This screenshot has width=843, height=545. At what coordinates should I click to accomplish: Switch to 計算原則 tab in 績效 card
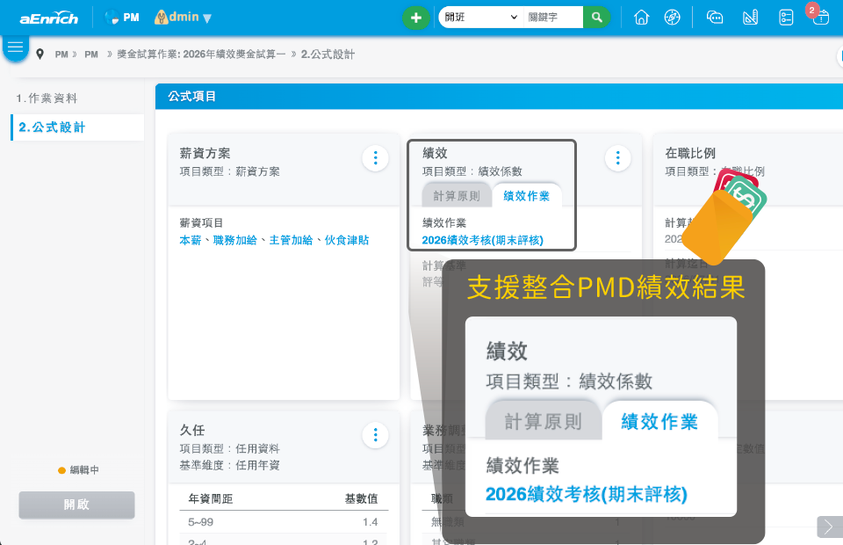coord(457,196)
